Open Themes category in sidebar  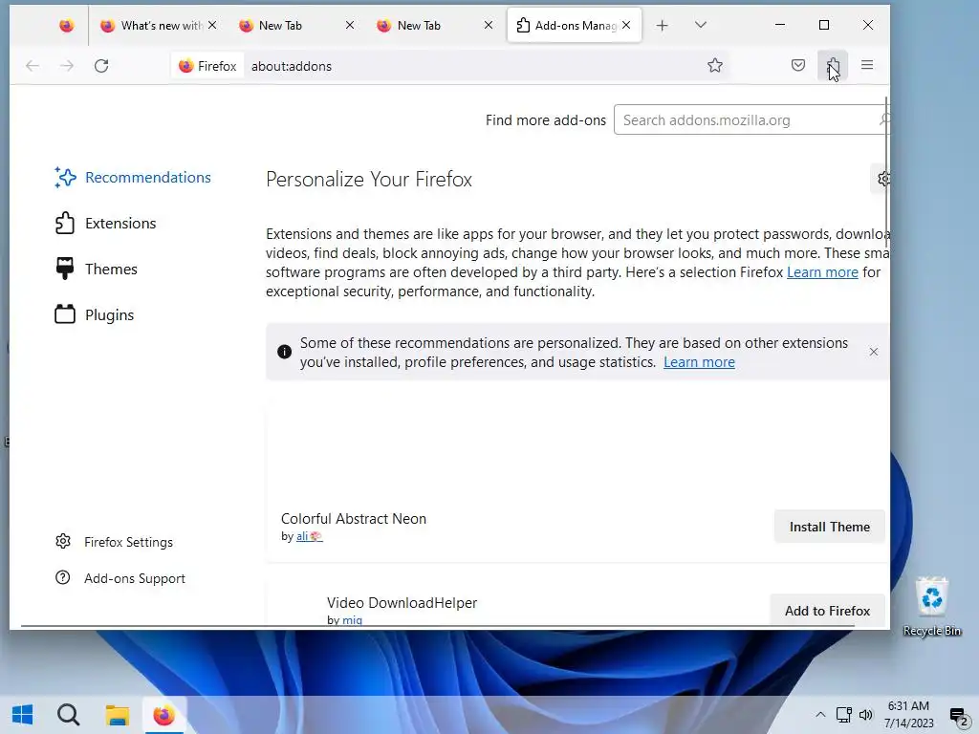point(97,269)
